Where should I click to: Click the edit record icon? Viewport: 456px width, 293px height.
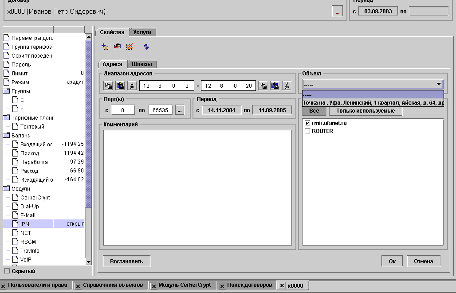point(117,46)
